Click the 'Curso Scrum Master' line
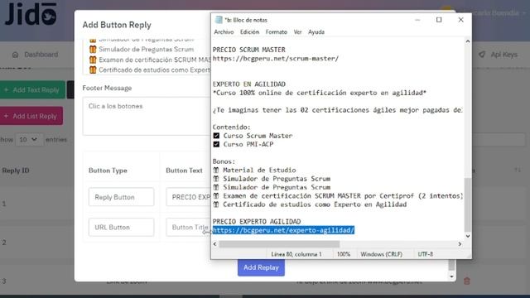530x298 pixels. click(258, 136)
